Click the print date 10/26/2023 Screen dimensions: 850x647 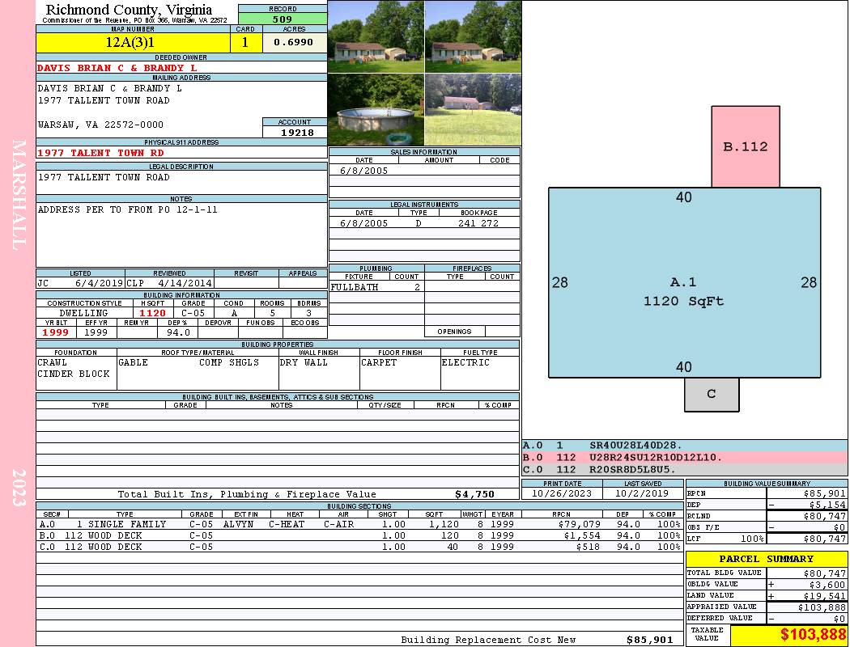[x=562, y=493]
